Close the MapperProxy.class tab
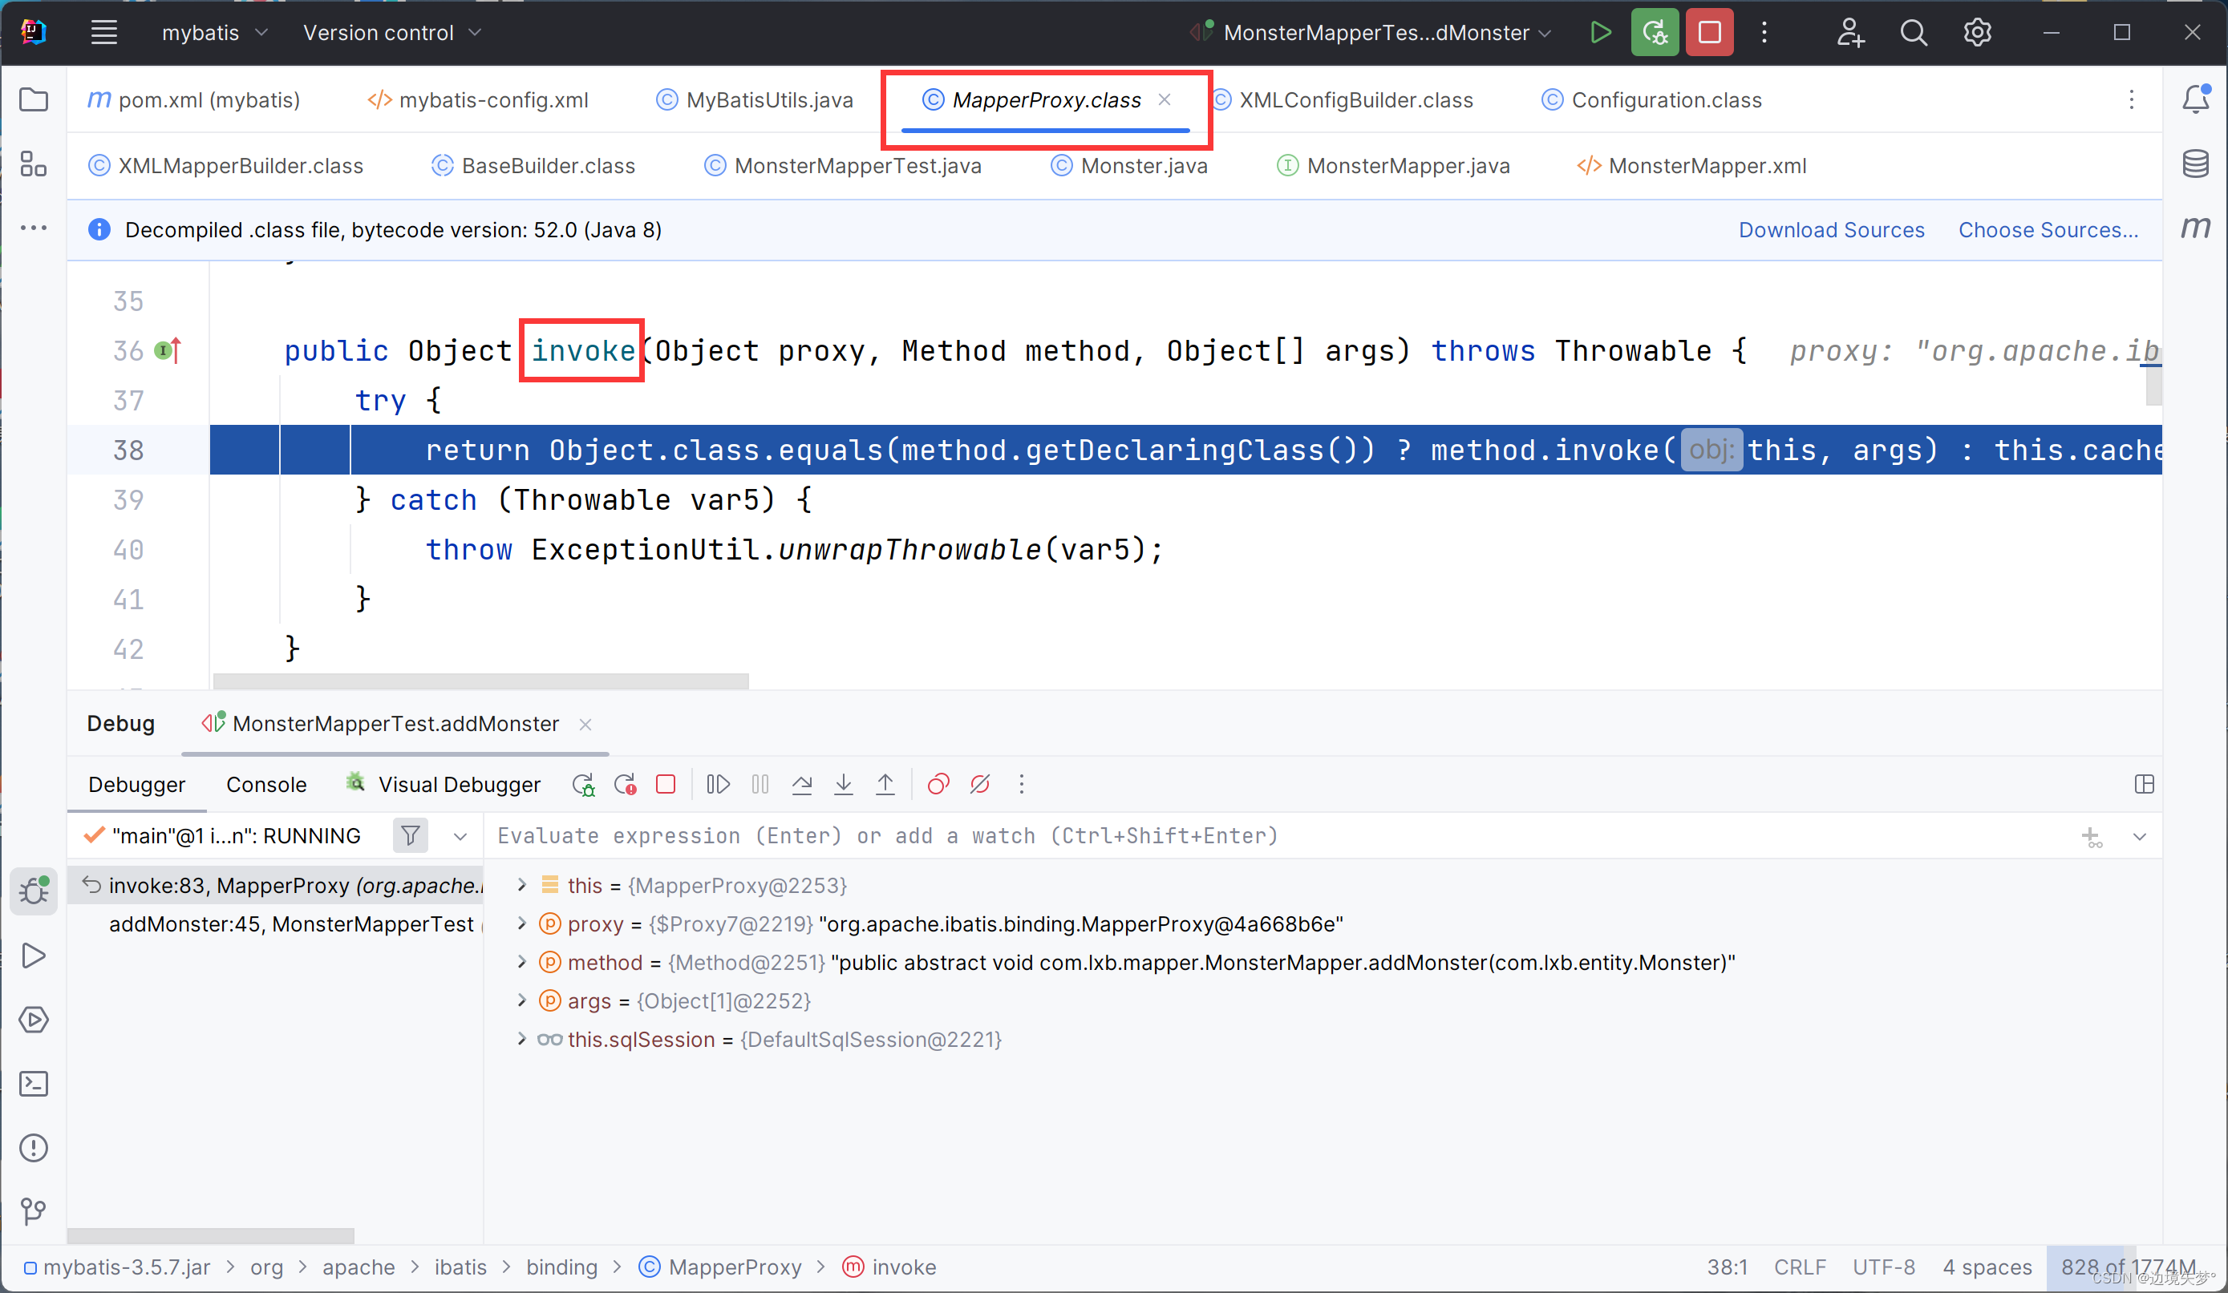This screenshot has height=1293, width=2228. (x=1165, y=99)
